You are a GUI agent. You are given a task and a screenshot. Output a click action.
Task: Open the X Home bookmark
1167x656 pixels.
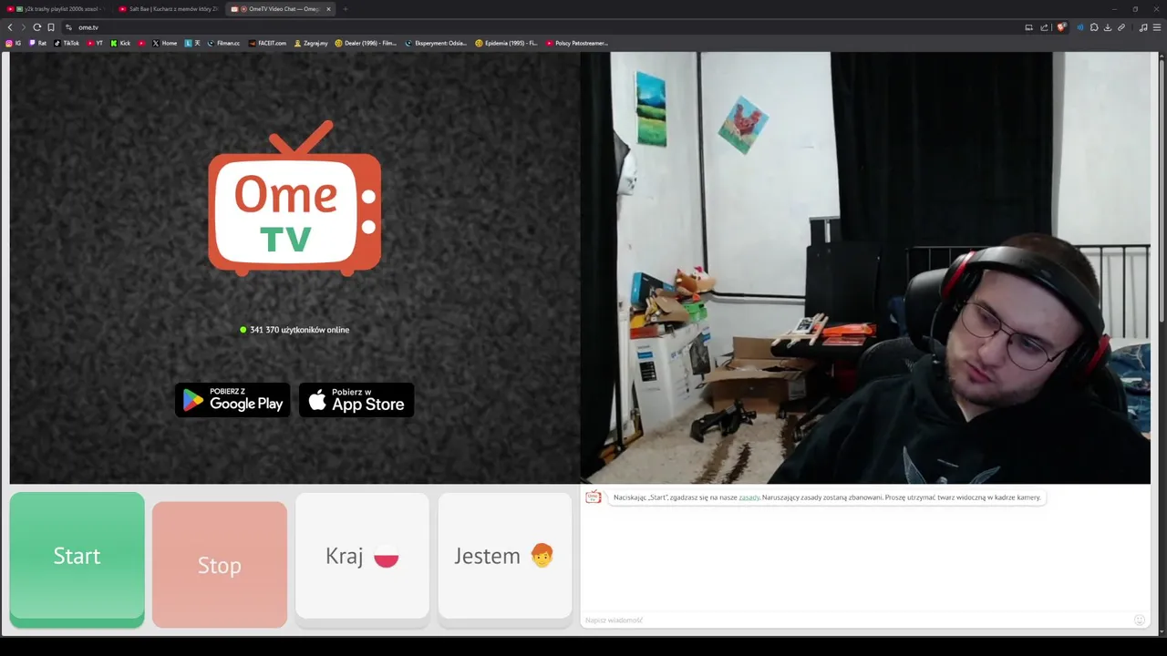click(165, 43)
